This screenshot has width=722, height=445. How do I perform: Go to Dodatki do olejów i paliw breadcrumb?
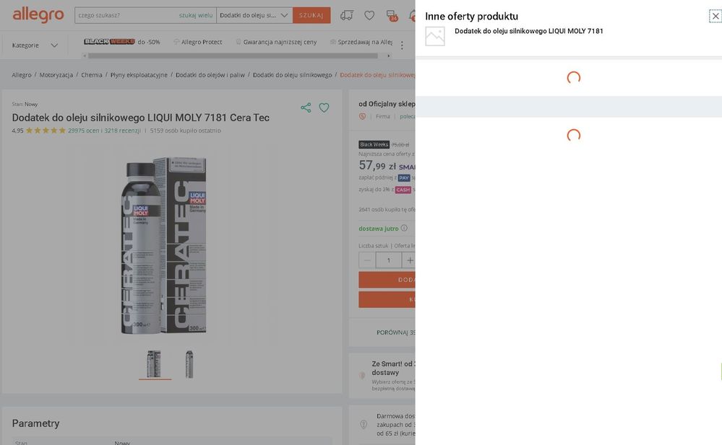[210, 75]
